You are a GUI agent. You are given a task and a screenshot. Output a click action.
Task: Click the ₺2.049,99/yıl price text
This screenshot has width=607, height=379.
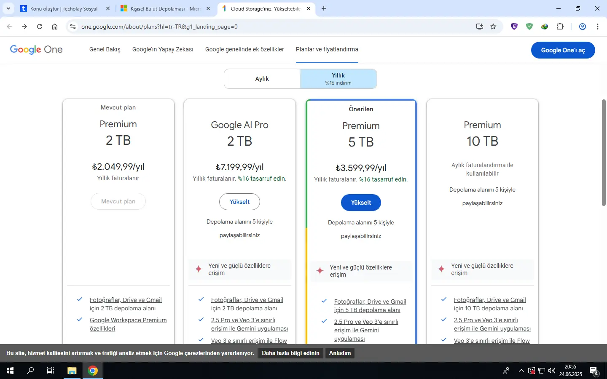pos(118,167)
